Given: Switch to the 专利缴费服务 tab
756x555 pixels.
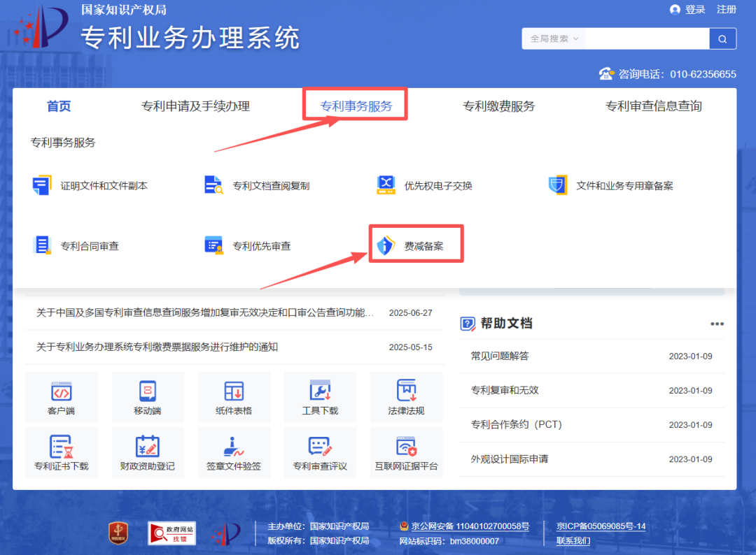Looking at the screenshot, I should 498,106.
